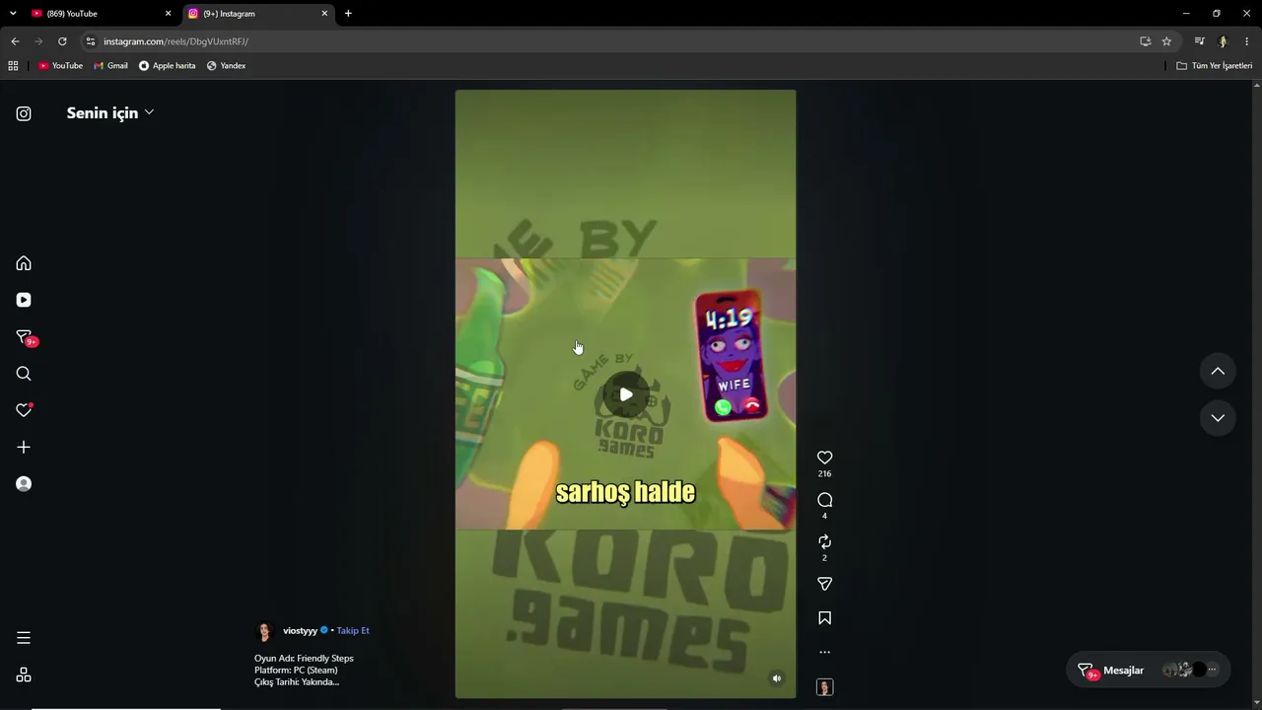
Task: Open YouTube bookmark
Action: coord(60,66)
